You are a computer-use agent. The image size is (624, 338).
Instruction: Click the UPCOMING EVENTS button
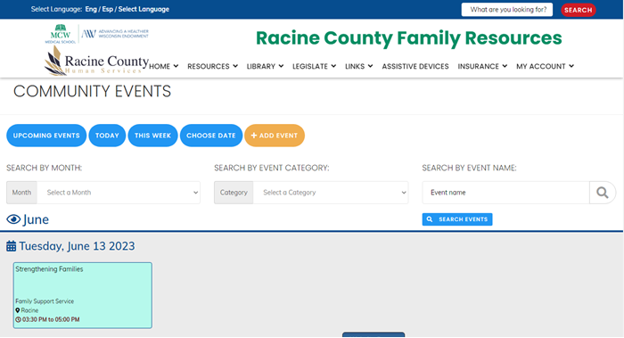pos(46,136)
